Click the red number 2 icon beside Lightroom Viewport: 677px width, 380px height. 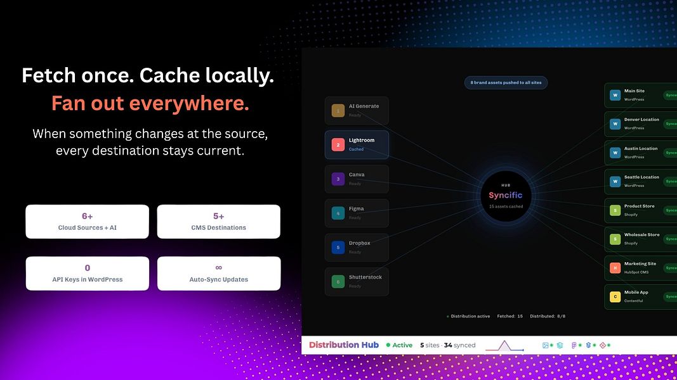pos(338,145)
